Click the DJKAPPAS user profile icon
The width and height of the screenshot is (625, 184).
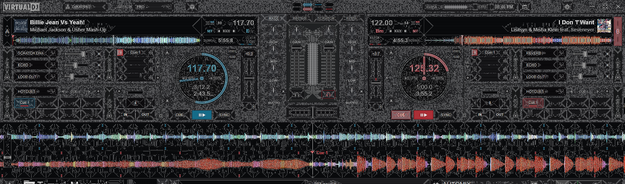[x=68, y=7]
